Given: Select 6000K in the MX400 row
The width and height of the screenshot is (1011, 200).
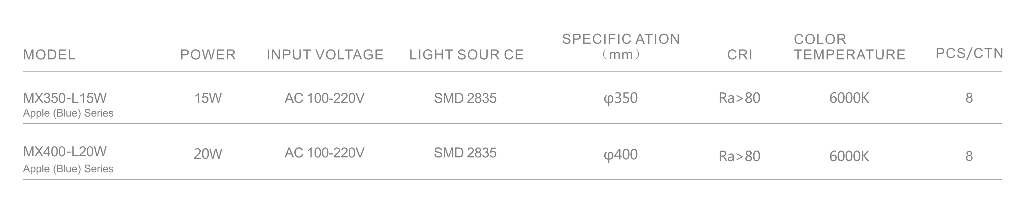Looking at the screenshot, I should [x=849, y=156].
